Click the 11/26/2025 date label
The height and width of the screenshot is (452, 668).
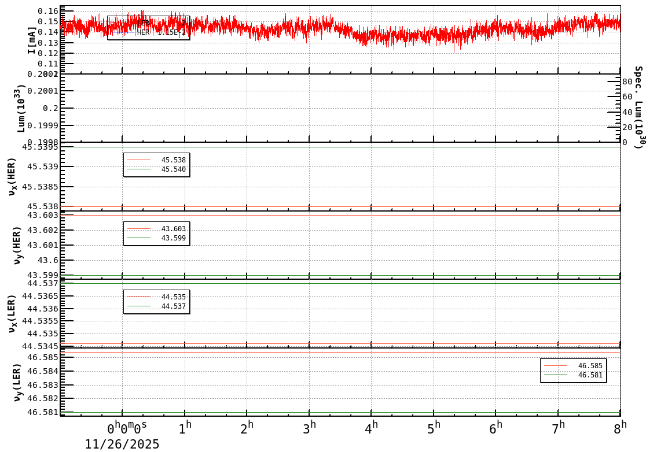[122, 444]
